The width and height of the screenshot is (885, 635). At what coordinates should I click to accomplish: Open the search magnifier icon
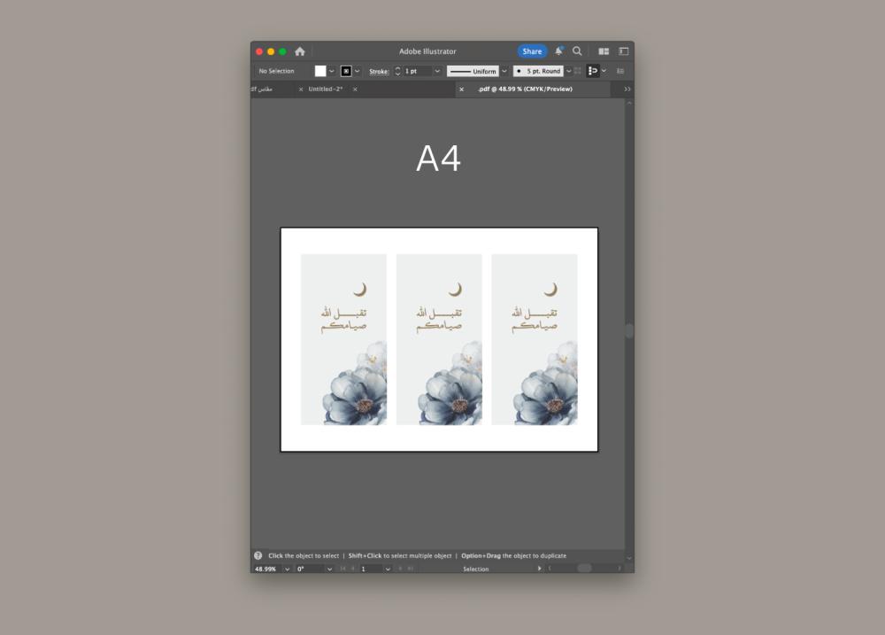tap(577, 51)
